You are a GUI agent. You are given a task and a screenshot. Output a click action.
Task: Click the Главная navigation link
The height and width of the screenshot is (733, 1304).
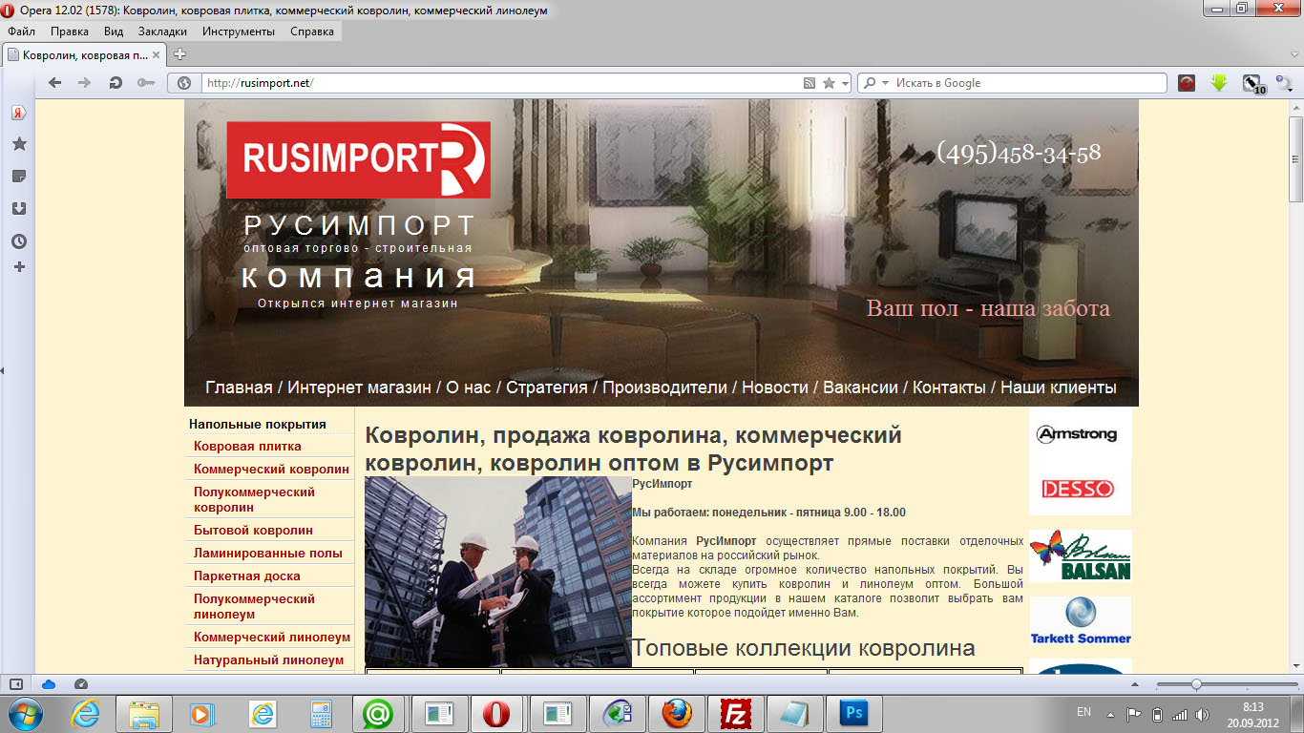239,387
